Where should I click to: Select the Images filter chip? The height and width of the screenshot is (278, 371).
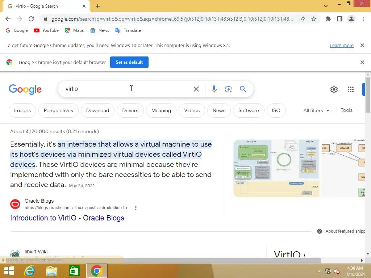(x=22, y=110)
